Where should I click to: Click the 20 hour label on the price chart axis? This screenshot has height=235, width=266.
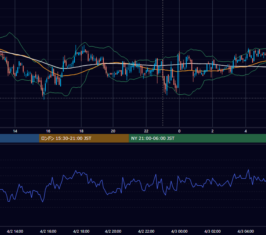click(x=113, y=131)
